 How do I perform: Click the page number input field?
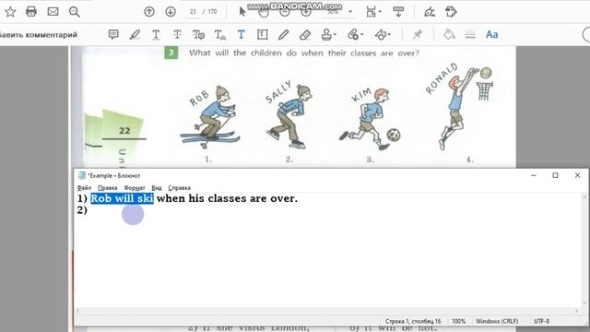tap(193, 12)
